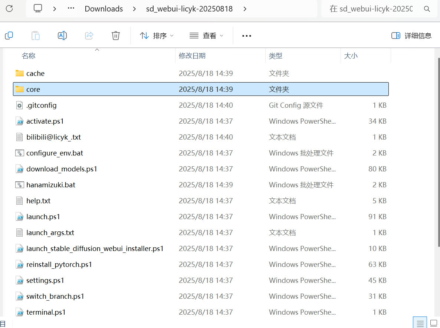This screenshot has width=440, height=328.
Task: Rename the selected item via toolbar icon
Action: (62, 36)
